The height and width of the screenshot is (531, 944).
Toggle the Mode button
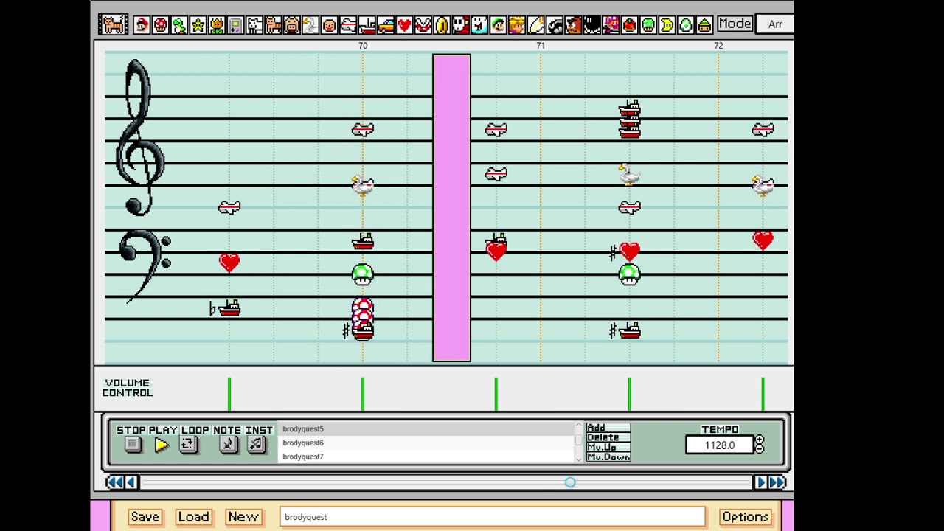pos(735,24)
